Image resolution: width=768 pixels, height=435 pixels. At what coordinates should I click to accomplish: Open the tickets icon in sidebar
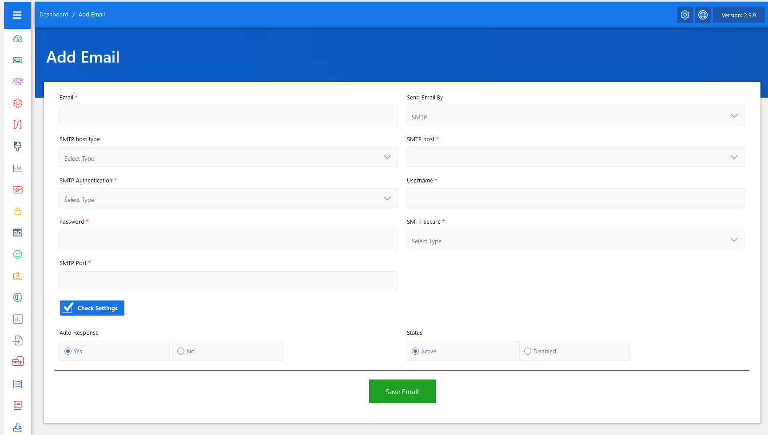18,60
